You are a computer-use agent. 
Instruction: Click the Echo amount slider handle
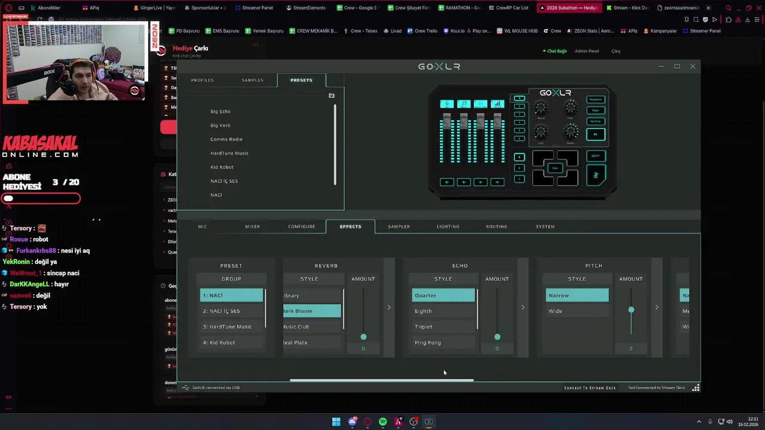point(497,337)
